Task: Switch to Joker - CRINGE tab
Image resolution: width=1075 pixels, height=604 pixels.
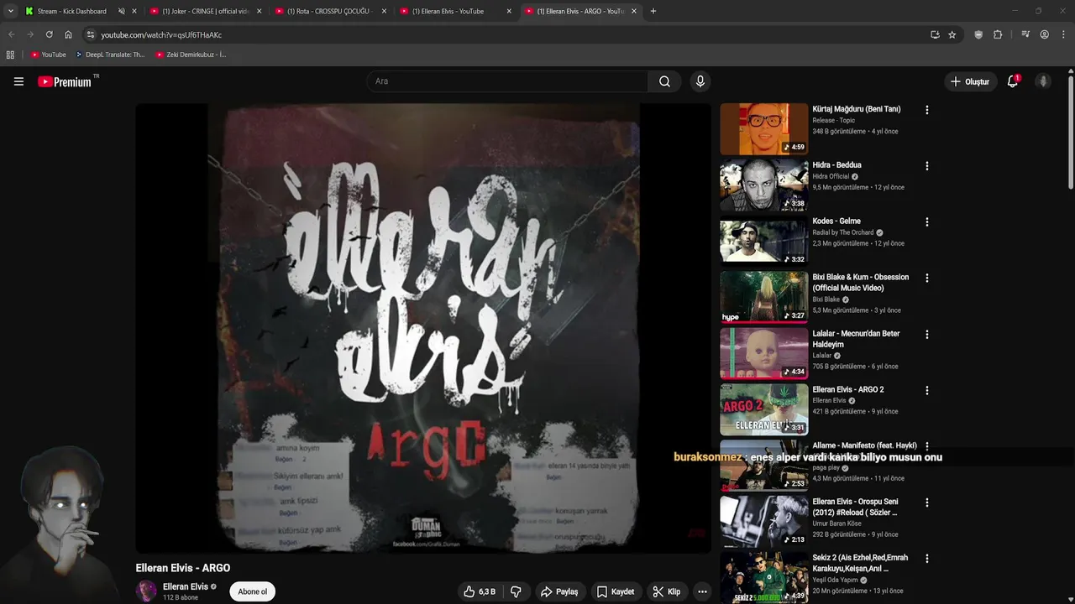Action: [x=206, y=11]
